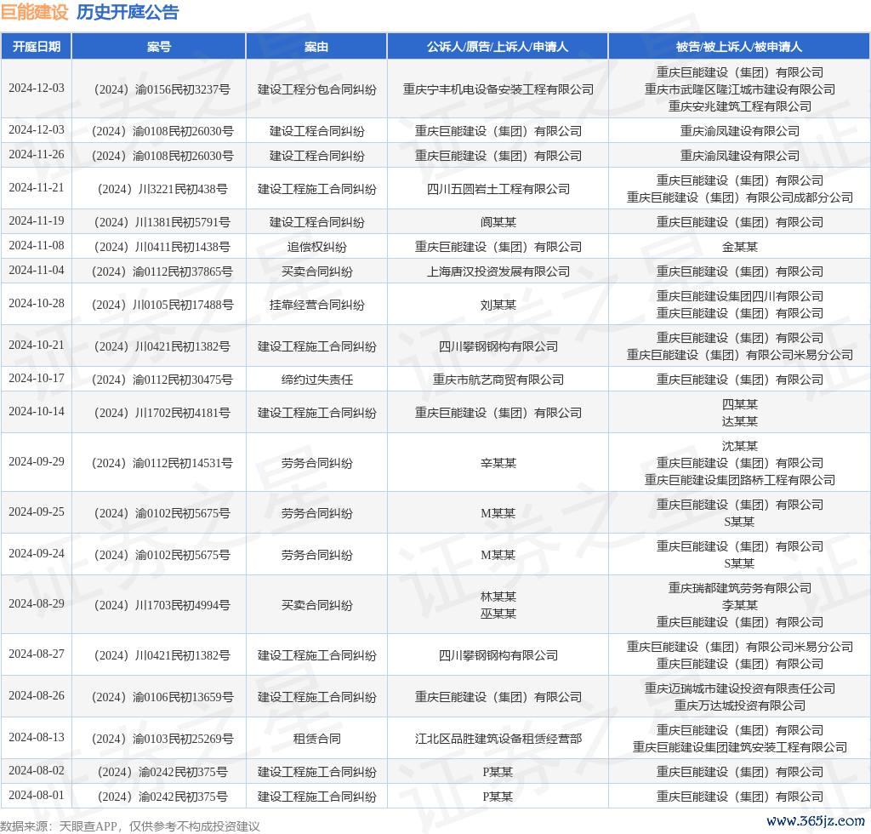The height and width of the screenshot is (834, 871).
Task: Click case number 川3221民初438号
Action: coord(162,189)
